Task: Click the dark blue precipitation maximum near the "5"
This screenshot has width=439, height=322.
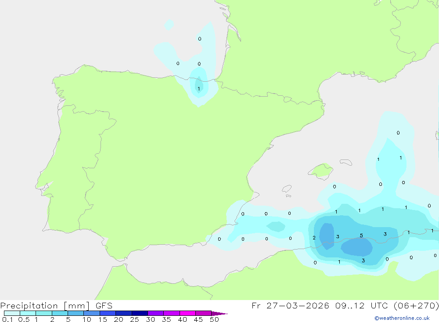Action: 356,247
